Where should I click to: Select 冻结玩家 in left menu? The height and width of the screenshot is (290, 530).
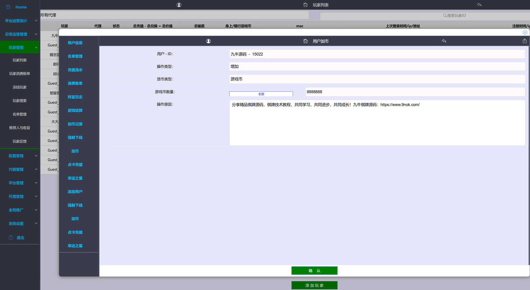coord(19,87)
